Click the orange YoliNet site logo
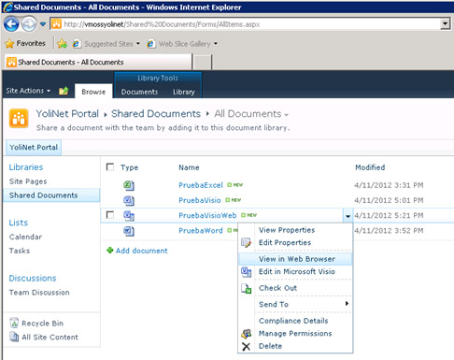454x360 pixels. (19, 119)
